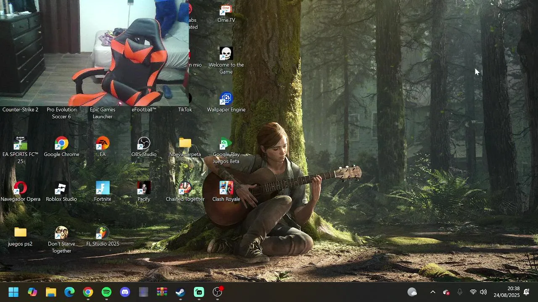Screen dimensions: 538x302
Task: Switch to Spotify in the taskbar
Action: (x=106, y=292)
